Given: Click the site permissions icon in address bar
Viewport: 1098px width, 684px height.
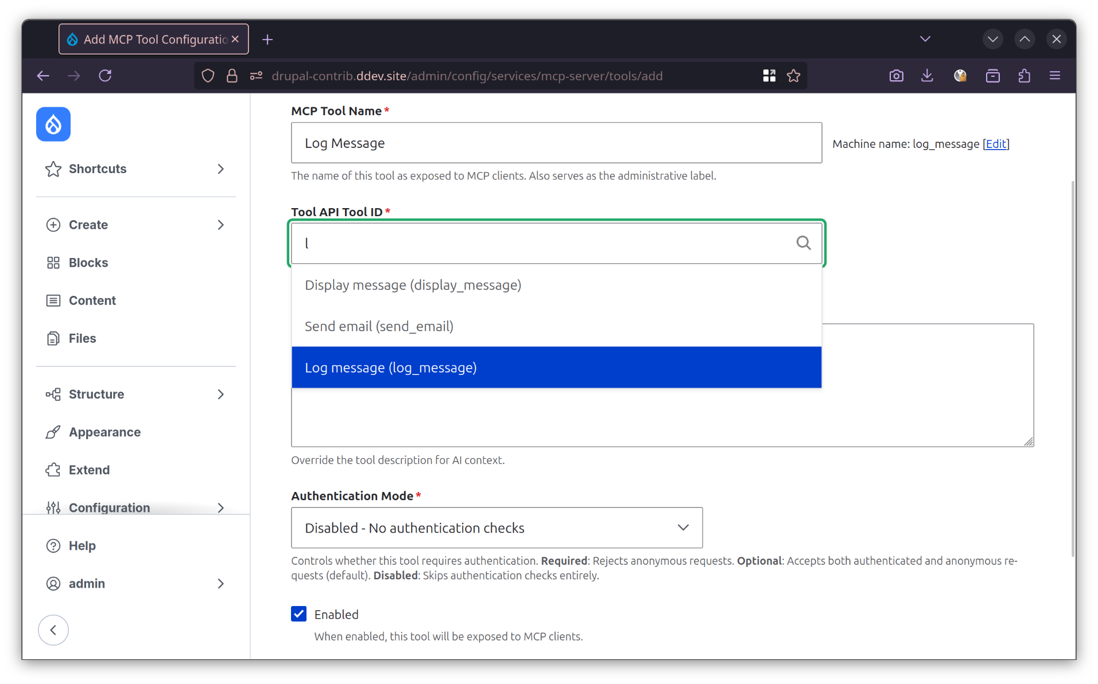Looking at the screenshot, I should [x=256, y=76].
